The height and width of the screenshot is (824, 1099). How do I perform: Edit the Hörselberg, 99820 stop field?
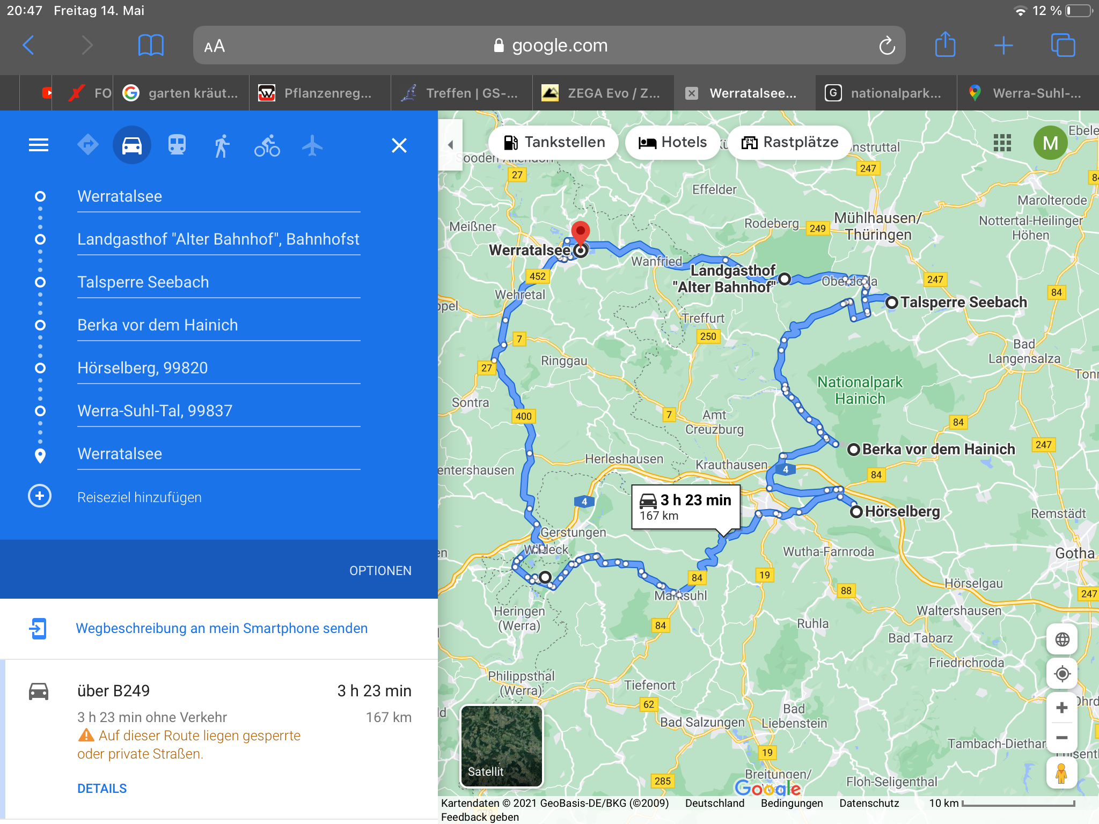point(219,368)
